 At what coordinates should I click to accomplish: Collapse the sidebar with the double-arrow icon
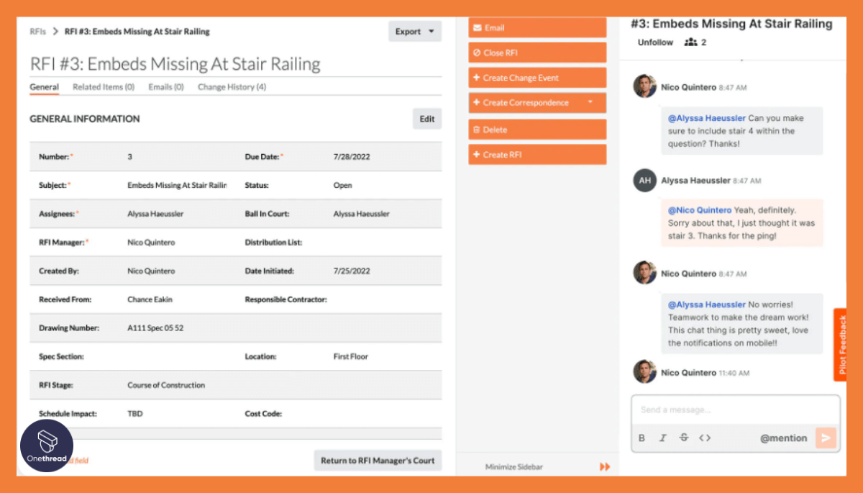[x=605, y=466]
